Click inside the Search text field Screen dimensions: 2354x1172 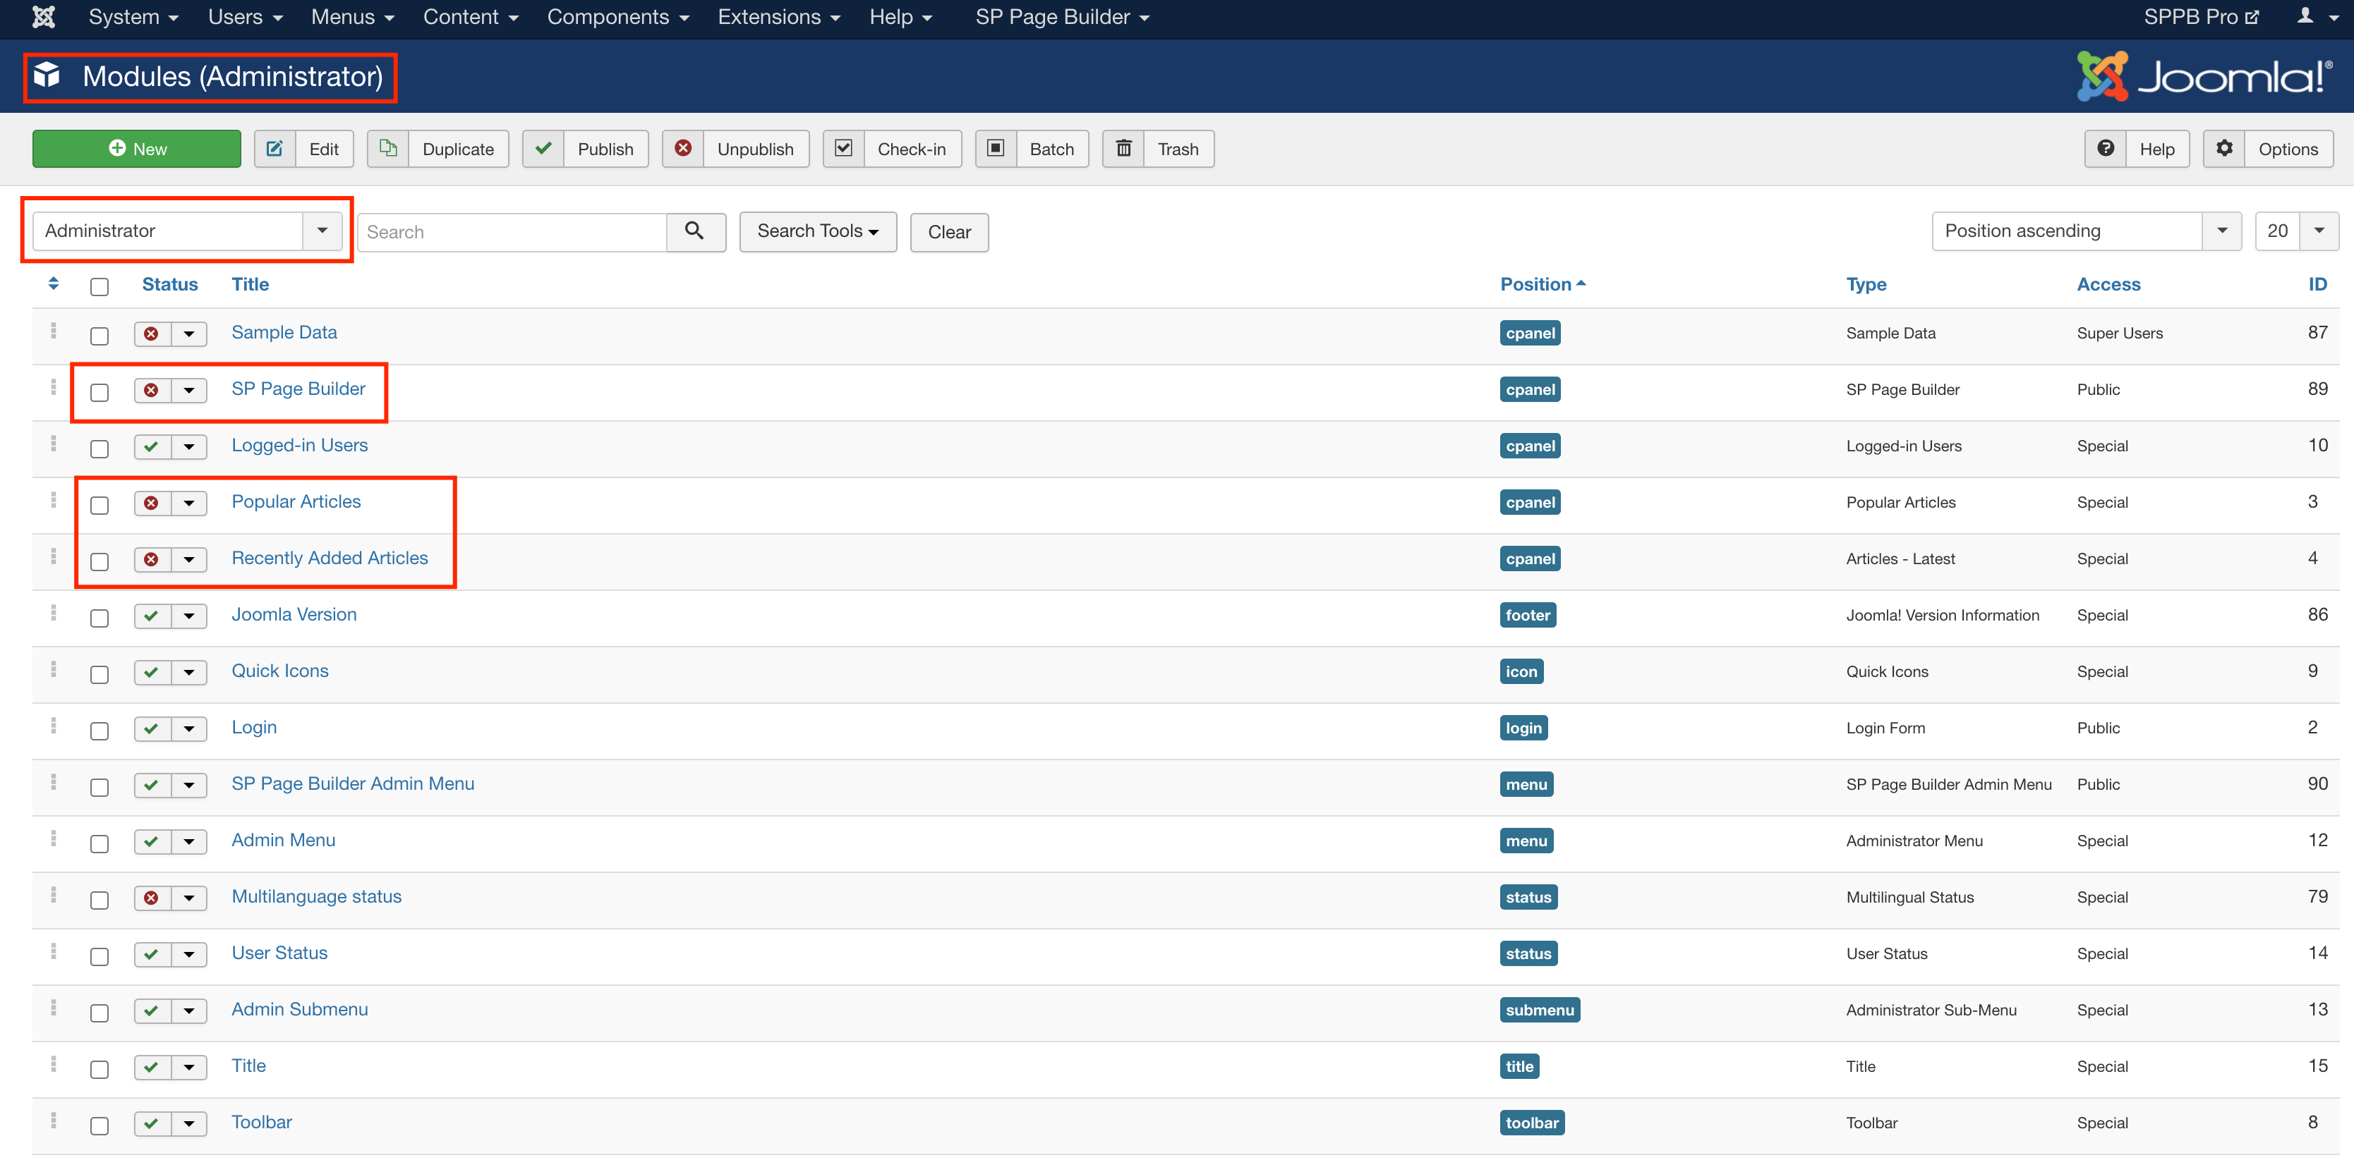coord(512,232)
